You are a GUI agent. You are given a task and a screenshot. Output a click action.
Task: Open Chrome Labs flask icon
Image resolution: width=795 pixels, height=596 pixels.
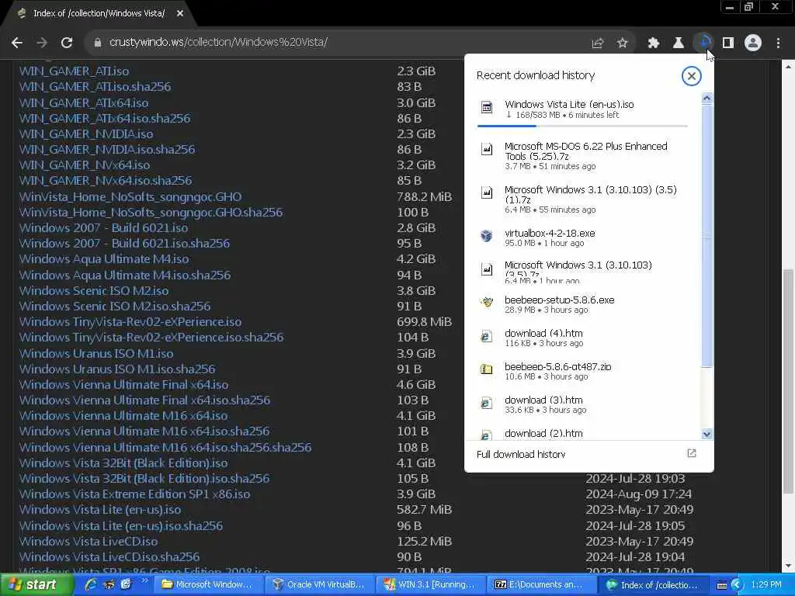pos(679,43)
